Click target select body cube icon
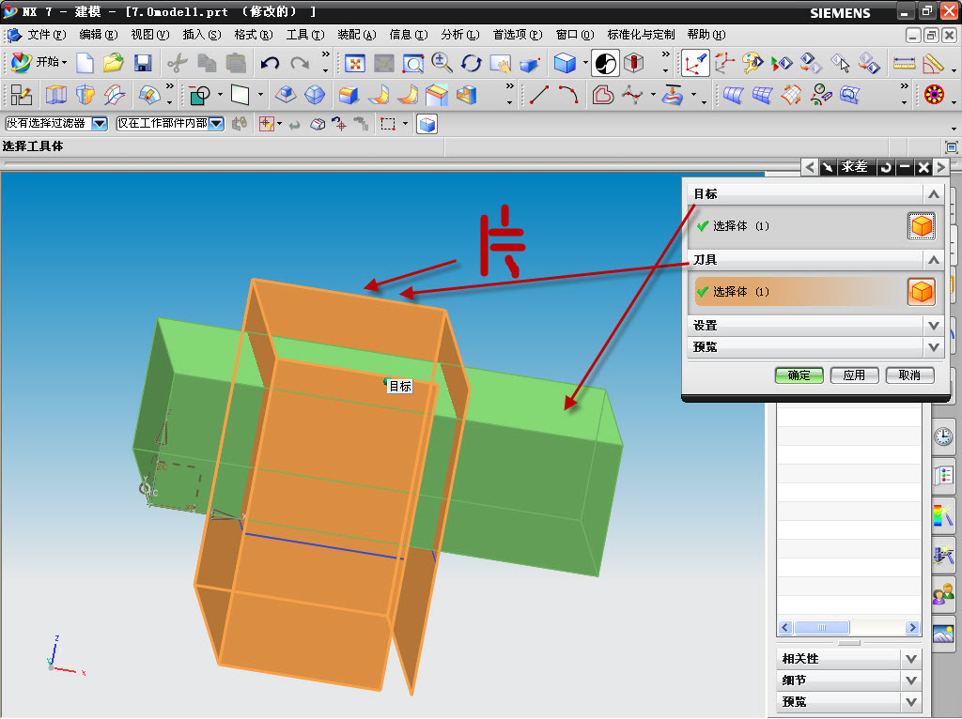Viewport: 962px width, 719px height. click(922, 226)
